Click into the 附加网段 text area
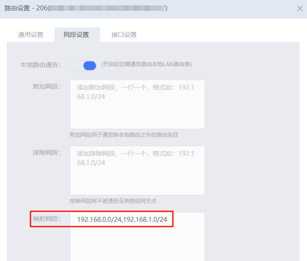 (137, 104)
